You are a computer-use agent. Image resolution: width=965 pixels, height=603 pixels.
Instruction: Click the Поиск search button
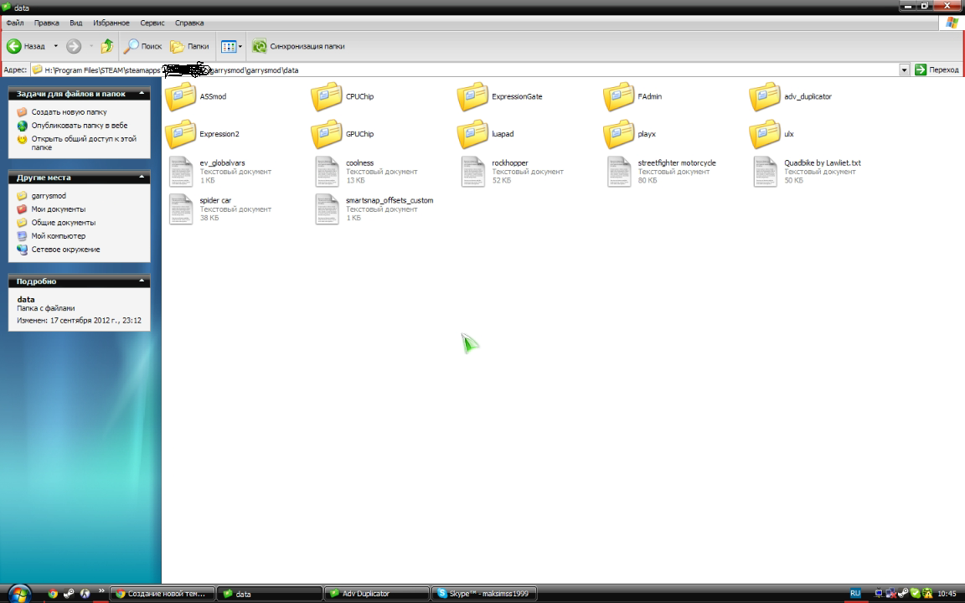(142, 46)
